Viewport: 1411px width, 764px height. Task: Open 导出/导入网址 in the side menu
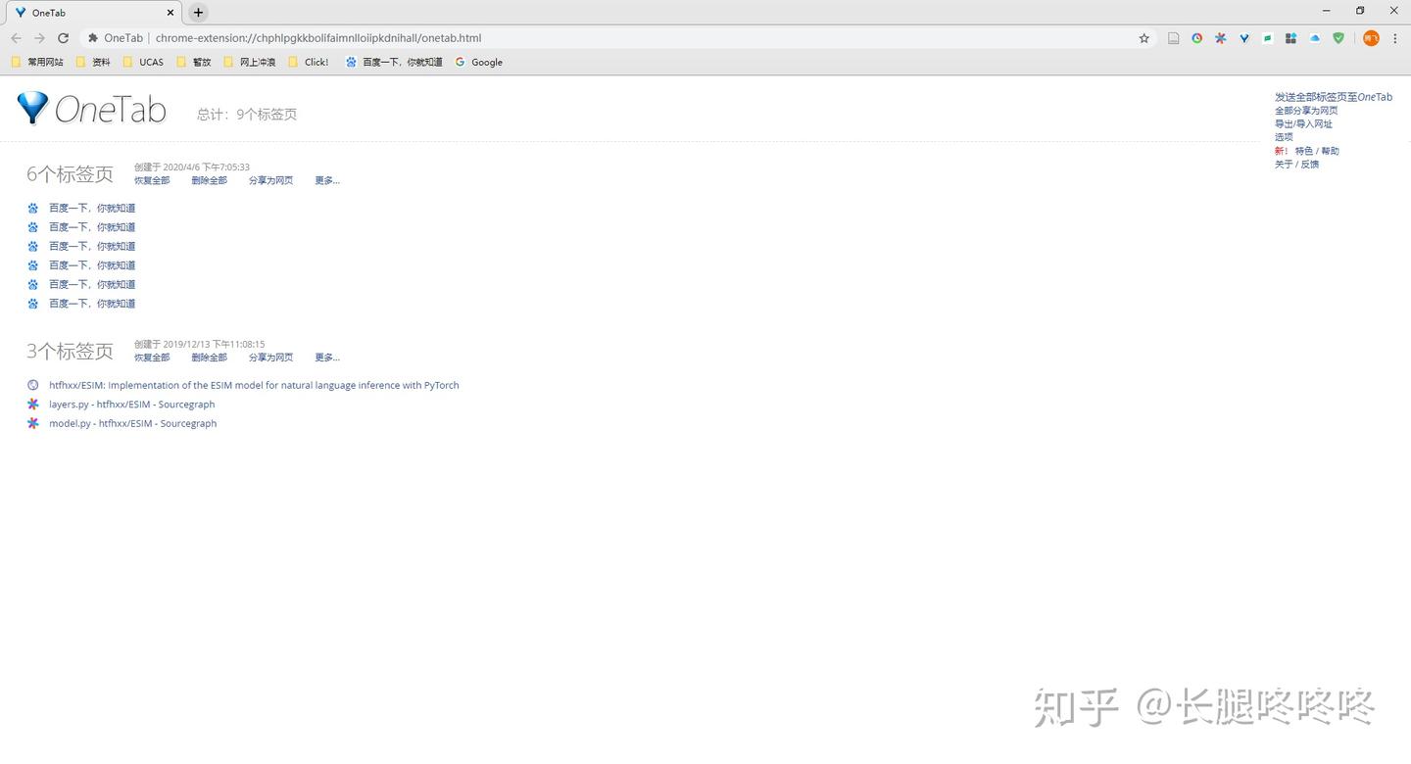1303,124
